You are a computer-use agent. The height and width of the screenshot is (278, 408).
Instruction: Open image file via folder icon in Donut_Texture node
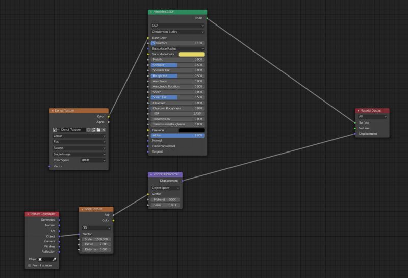tap(98, 130)
